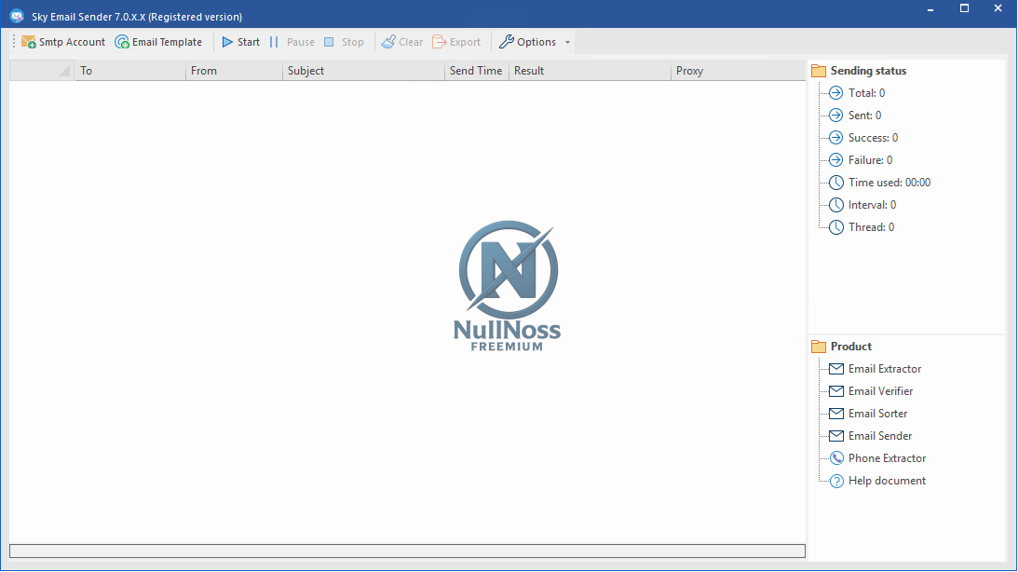Open the Help document question icon

[x=836, y=481]
